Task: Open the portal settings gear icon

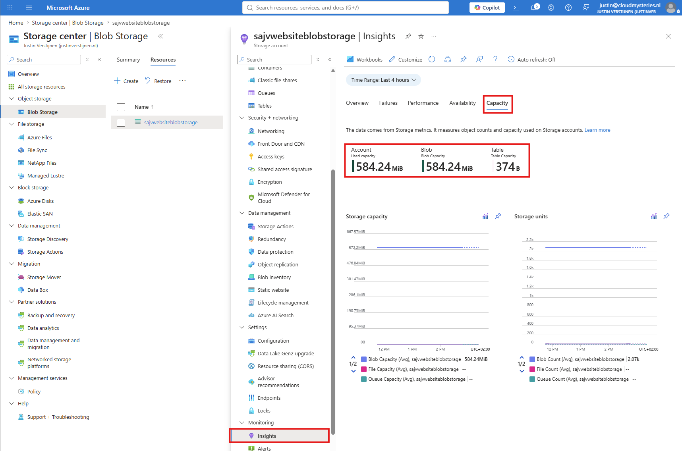Action: point(551,8)
